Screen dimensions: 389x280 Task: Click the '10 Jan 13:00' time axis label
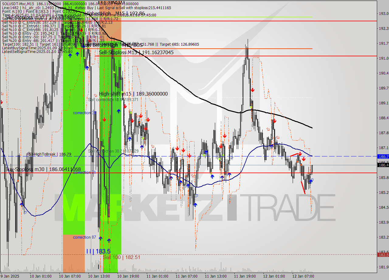pyautogui.click(x=99, y=276)
